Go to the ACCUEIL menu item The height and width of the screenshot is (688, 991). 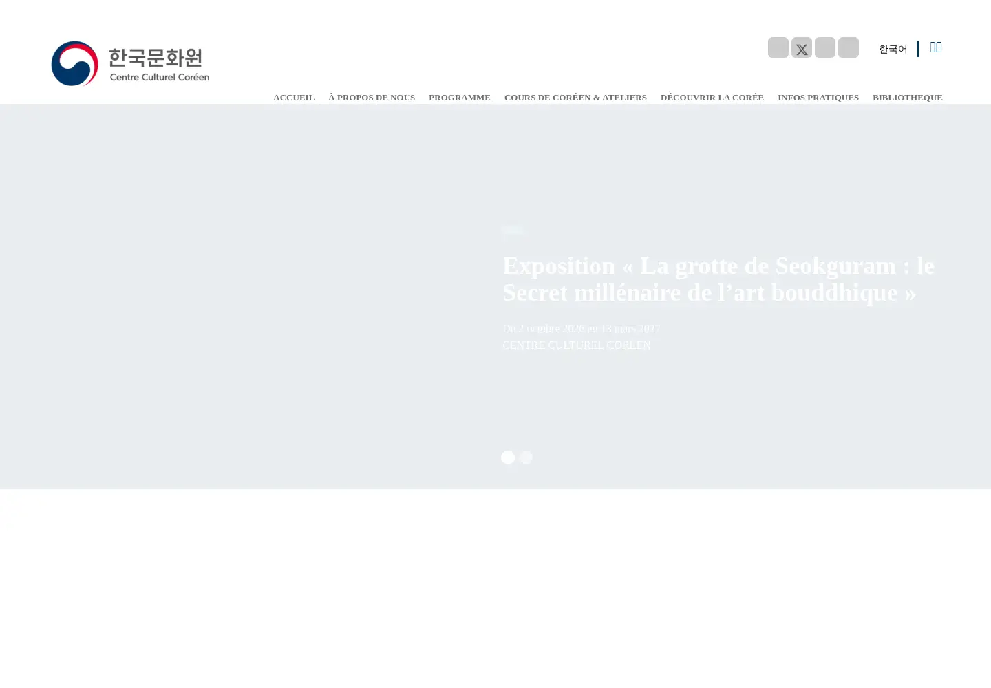click(294, 98)
